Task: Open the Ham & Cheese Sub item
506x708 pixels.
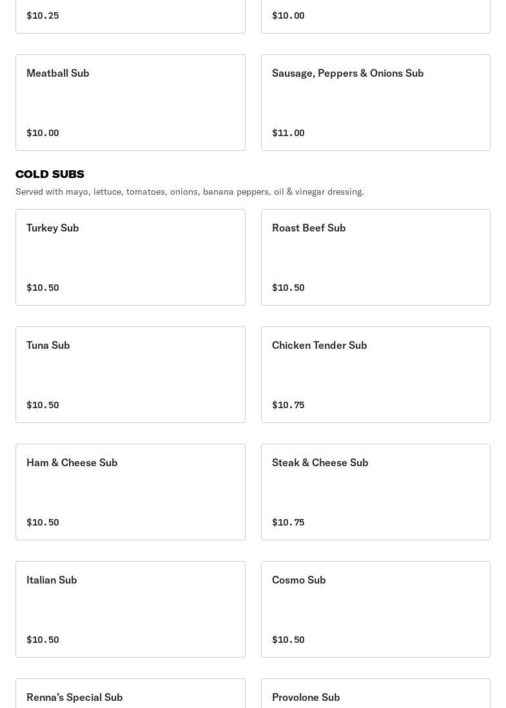Action: click(x=130, y=491)
